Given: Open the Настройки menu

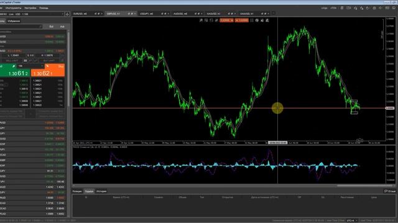Looking at the screenshot, I should coord(30,8).
